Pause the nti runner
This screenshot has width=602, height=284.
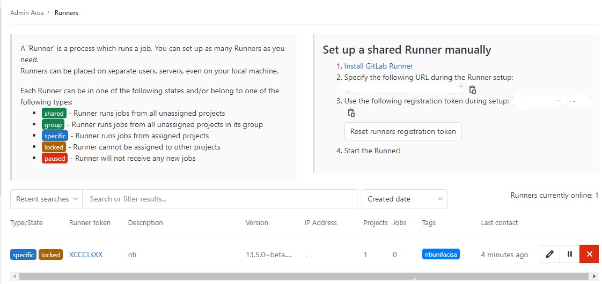[570, 253]
